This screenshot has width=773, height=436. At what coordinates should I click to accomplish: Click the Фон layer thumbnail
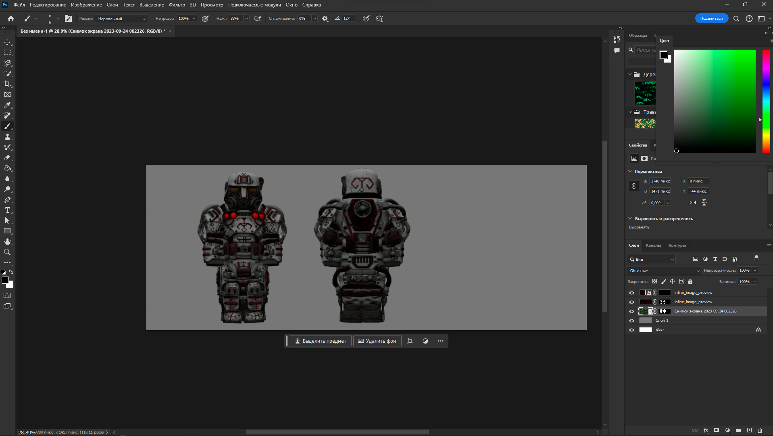[646, 330]
